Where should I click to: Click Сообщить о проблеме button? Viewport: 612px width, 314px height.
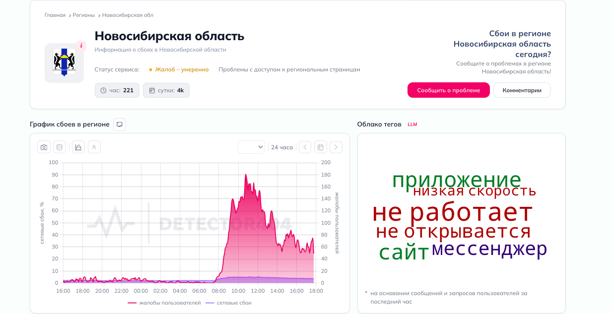click(x=449, y=90)
